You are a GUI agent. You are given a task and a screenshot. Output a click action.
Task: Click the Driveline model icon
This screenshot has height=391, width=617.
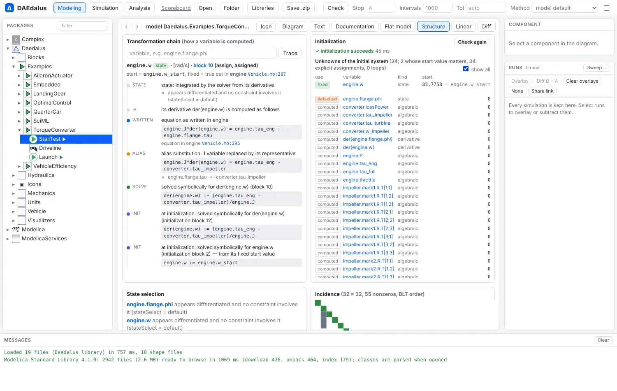33,148
